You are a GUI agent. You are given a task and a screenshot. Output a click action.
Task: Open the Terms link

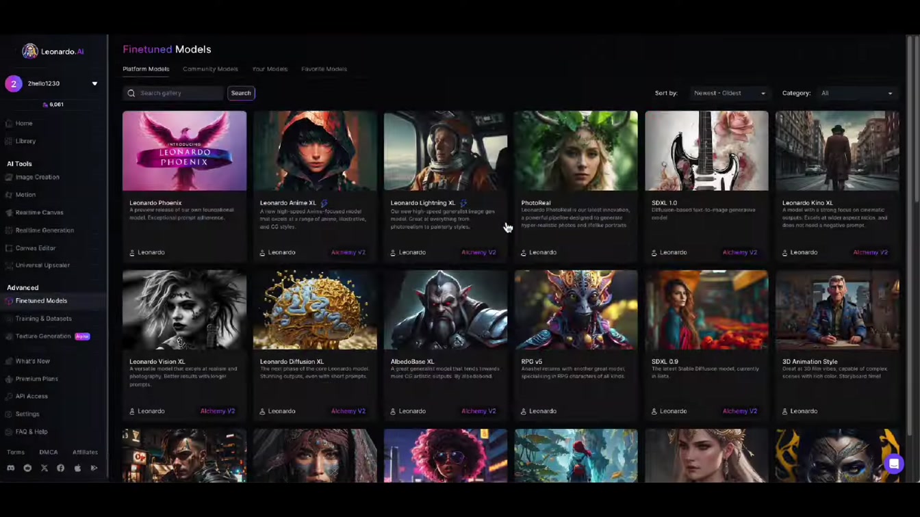click(x=16, y=452)
